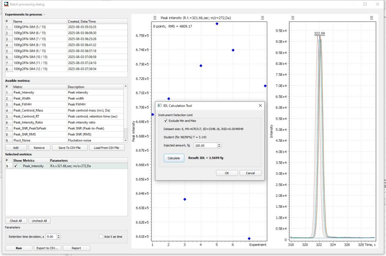Open right hamburger menu of chromatogram Intensity chart

[372, 18]
